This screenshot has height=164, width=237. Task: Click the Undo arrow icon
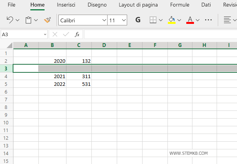pyautogui.click(x=10, y=20)
